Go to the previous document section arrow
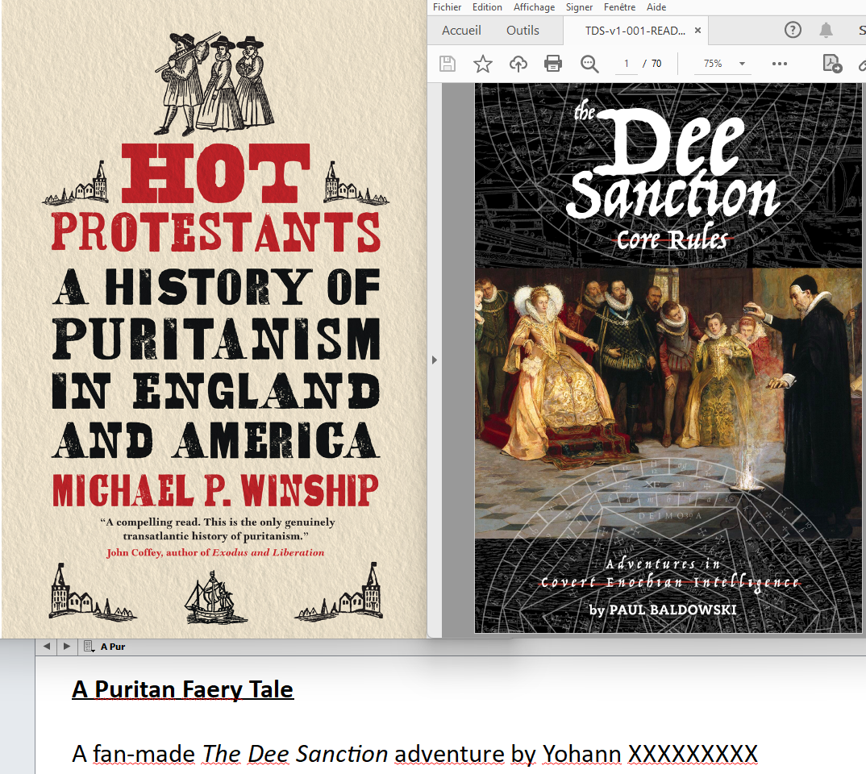 46,647
